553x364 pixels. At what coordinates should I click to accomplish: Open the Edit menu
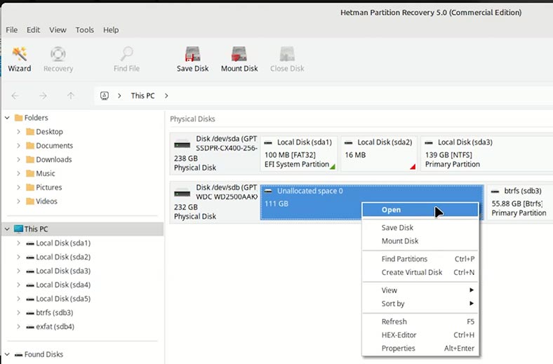33,30
